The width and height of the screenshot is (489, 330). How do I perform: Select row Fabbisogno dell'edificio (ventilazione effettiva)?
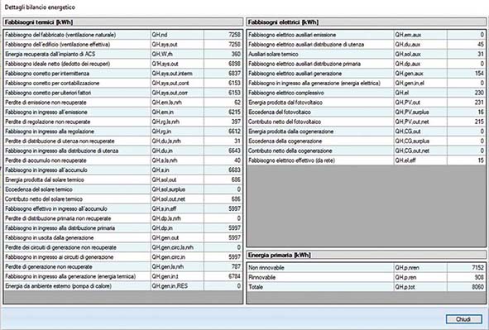[123, 45]
